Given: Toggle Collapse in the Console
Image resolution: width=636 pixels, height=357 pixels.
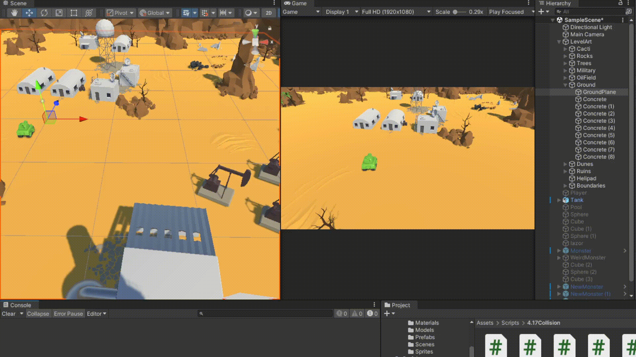Looking at the screenshot, I should coord(38,314).
